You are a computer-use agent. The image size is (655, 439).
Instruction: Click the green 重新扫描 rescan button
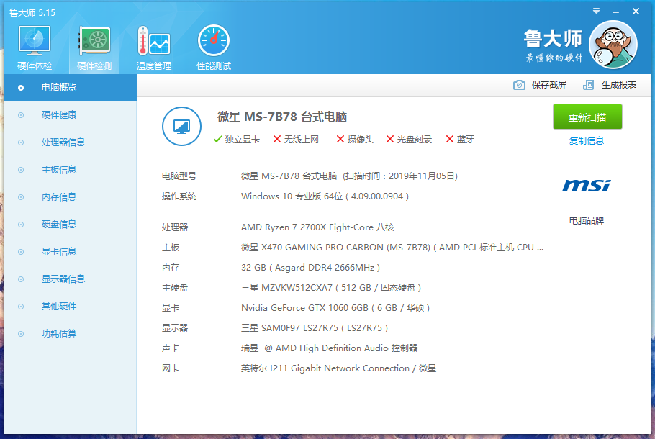(x=587, y=117)
